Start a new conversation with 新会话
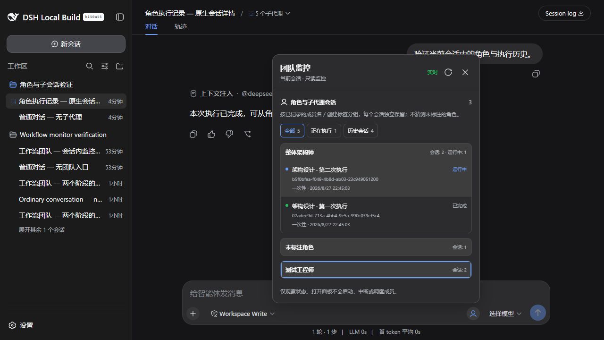The width and height of the screenshot is (604, 340). pyautogui.click(x=66, y=44)
